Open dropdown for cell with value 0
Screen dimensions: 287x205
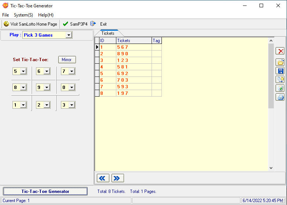pos(72,87)
